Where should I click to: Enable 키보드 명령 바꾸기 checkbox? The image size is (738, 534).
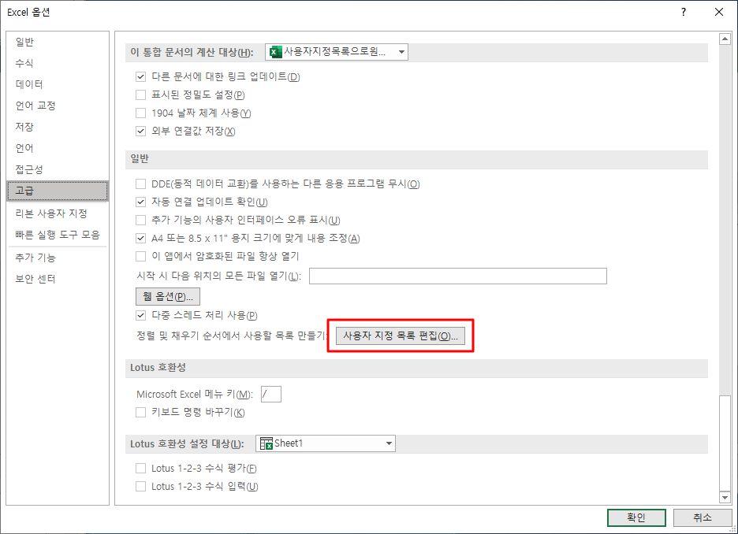click(140, 412)
